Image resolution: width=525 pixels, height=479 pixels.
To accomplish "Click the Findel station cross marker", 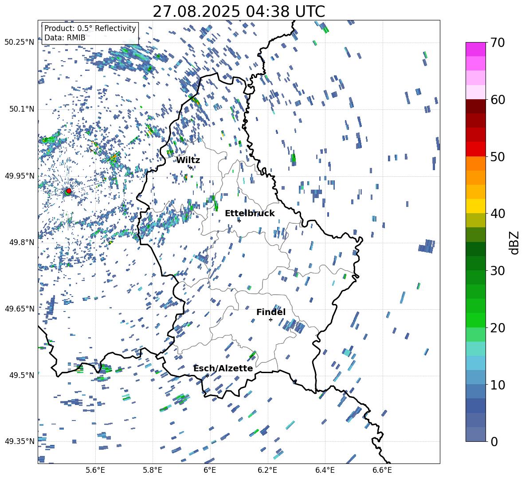I will coord(270,320).
